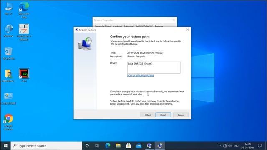Change ENG input language indicator
Image resolution: width=267 pixels, height=150 pixels.
pyautogui.click(x=236, y=146)
